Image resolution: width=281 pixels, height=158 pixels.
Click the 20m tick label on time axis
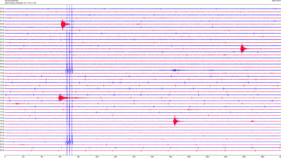pos(189,157)
